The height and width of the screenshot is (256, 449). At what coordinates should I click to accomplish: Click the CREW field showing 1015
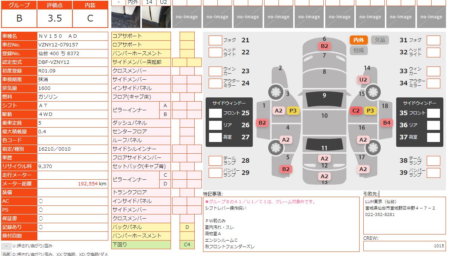click(404, 246)
